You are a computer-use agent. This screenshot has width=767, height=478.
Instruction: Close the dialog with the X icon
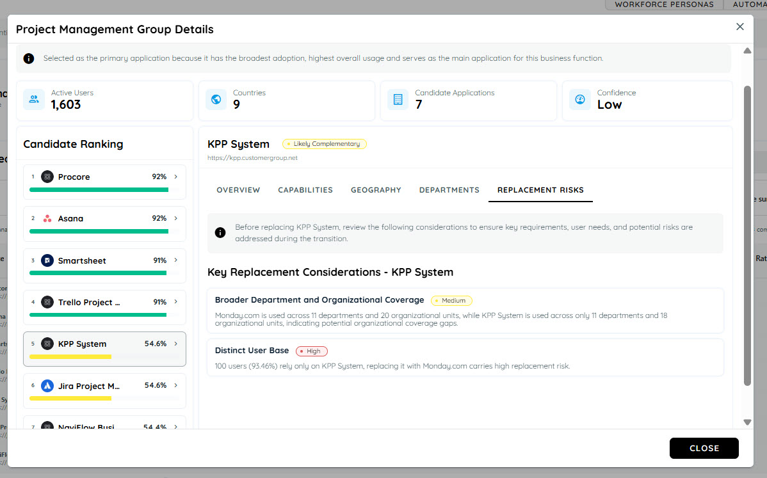[740, 27]
